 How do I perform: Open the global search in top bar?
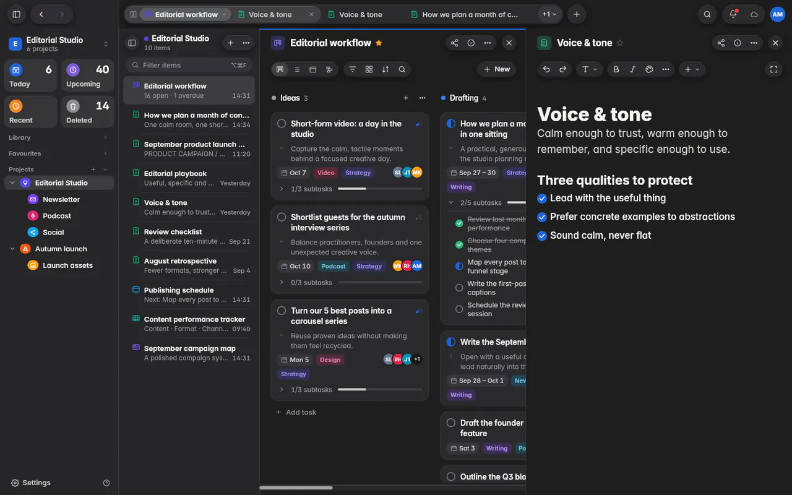tap(707, 14)
